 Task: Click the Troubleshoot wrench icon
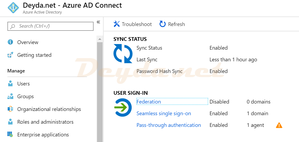(117, 24)
